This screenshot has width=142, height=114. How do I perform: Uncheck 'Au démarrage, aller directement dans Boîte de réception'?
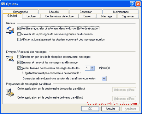pyautogui.click(x=19, y=28)
